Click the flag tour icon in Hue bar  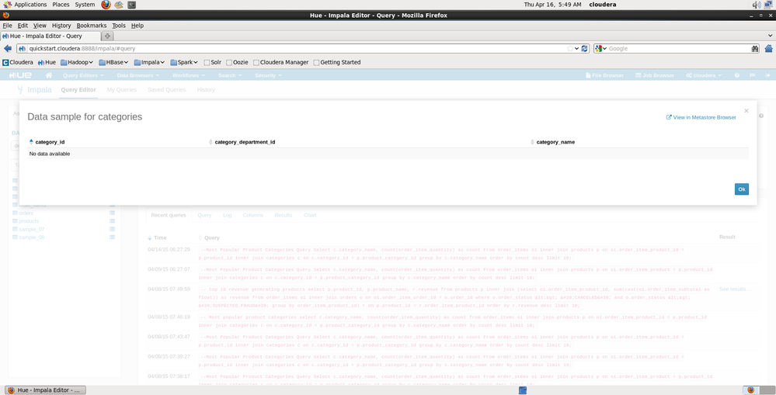[752, 75]
